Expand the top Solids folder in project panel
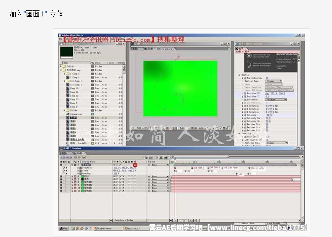332x237 pixels. pos(61,66)
